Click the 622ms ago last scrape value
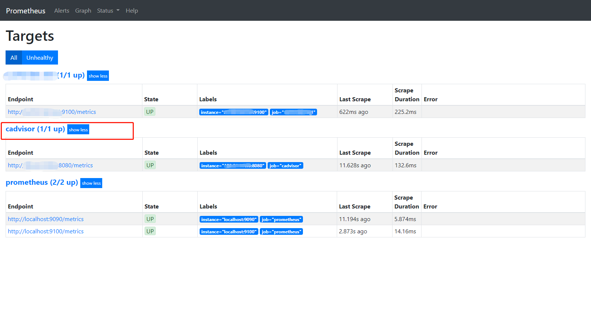Screen dimensions: 591x309 354,112
